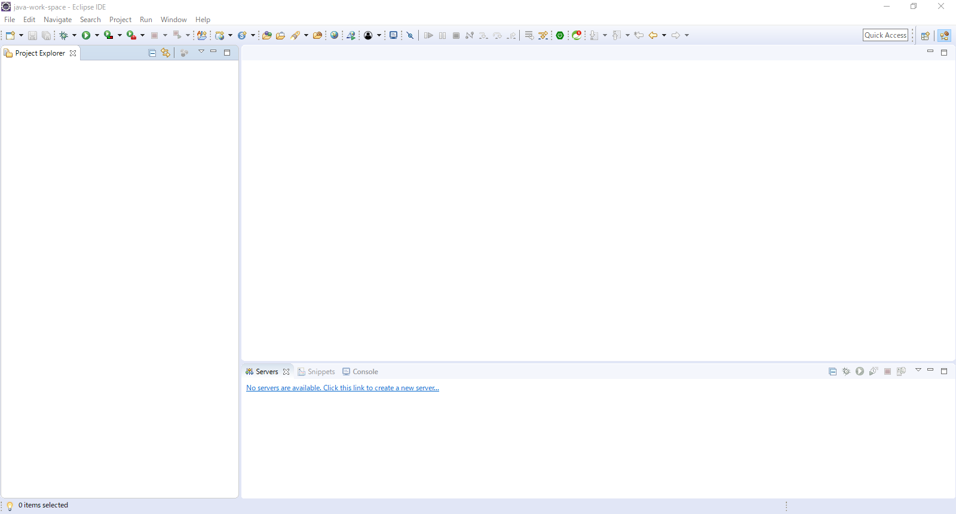The height and width of the screenshot is (514, 956).
Task: Click the New file wizard icon
Action: pos(10,35)
